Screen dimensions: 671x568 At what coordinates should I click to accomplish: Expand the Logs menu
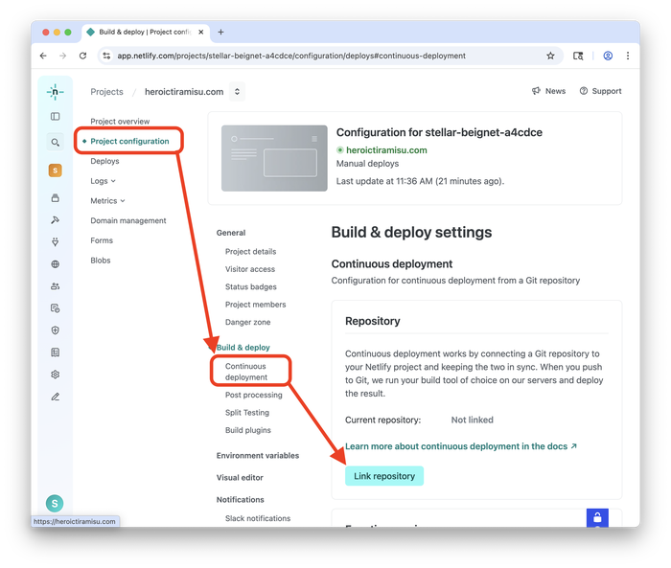(104, 181)
